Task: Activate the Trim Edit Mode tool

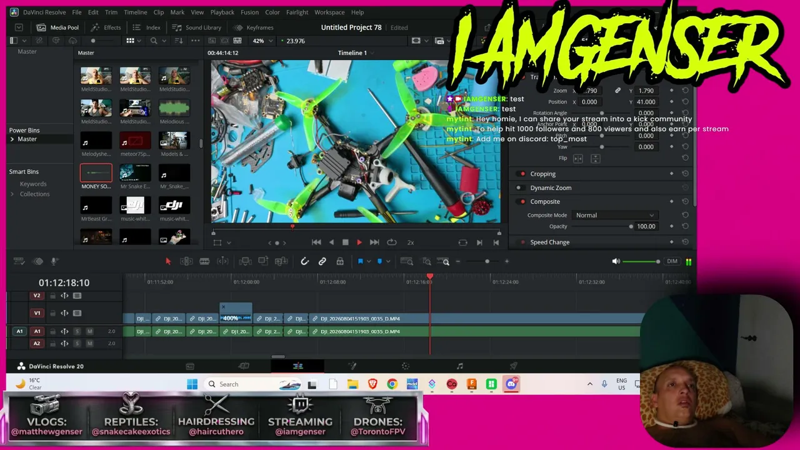Action: (186, 261)
